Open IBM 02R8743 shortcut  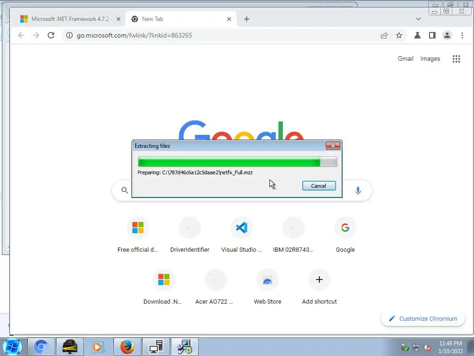293,235
